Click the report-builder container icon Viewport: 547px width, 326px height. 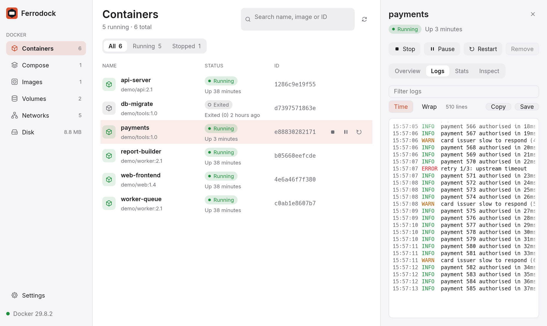coord(109,156)
